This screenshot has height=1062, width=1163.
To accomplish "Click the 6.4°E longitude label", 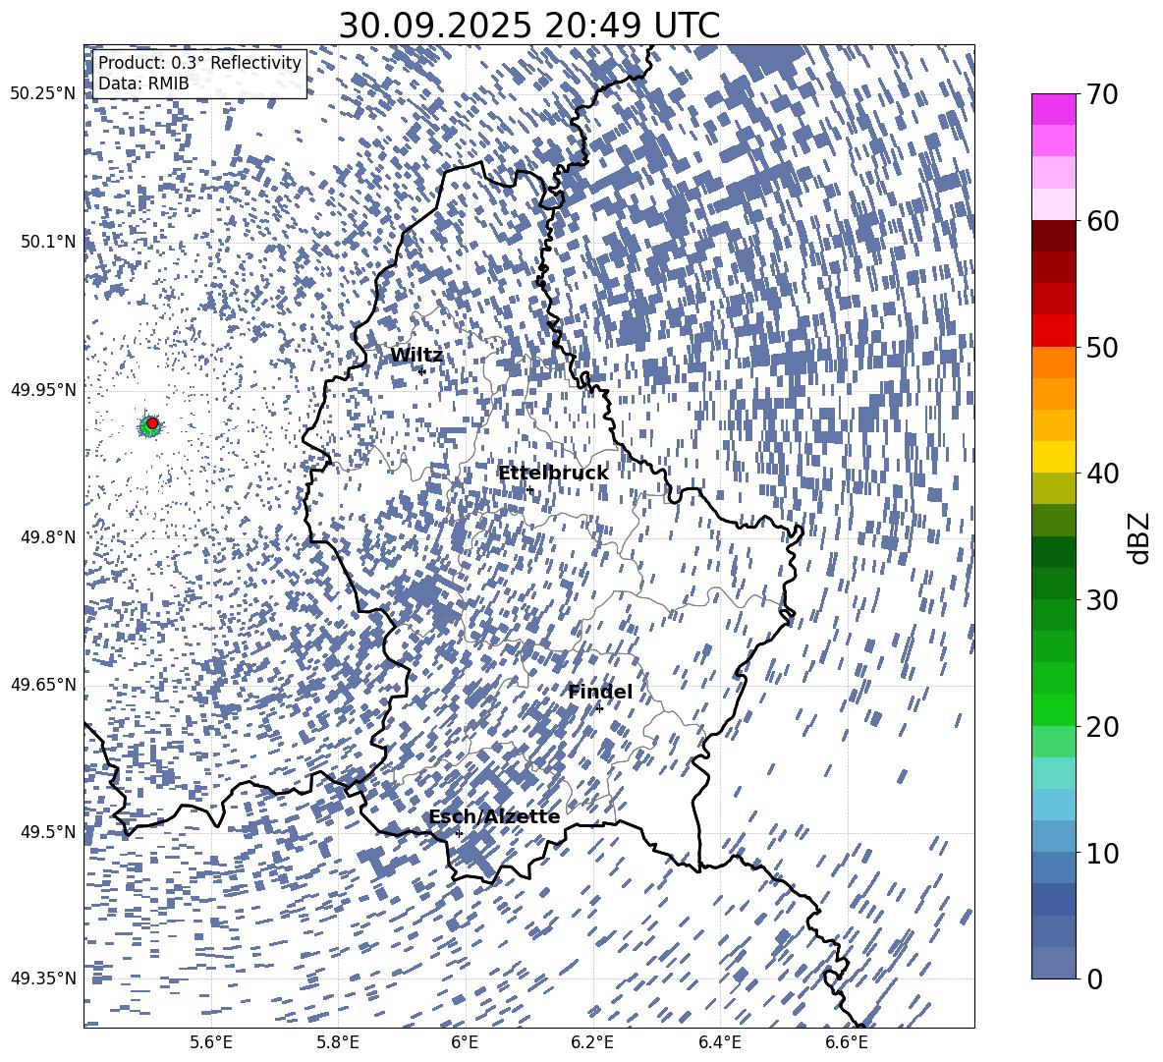I will point(719,1042).
